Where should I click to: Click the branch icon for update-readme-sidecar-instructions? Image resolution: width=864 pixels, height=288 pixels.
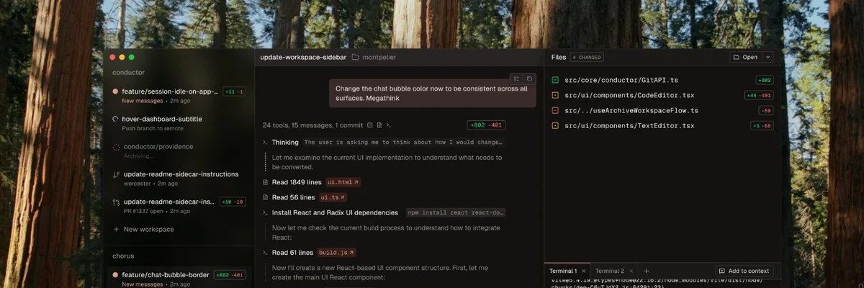tap(116, 174)
